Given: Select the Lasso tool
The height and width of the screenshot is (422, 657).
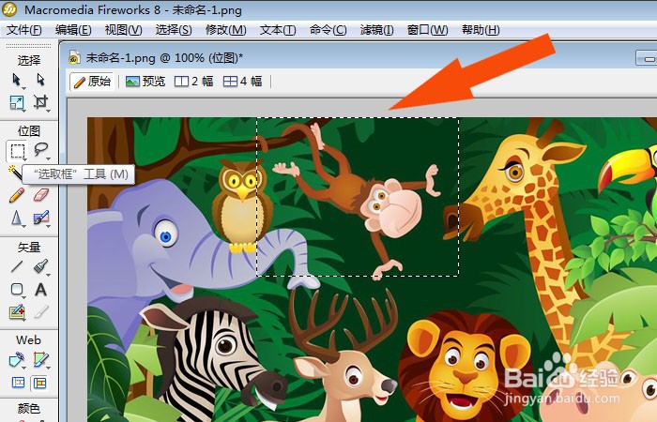Looking at the screenshot, I should pos(40,150).
